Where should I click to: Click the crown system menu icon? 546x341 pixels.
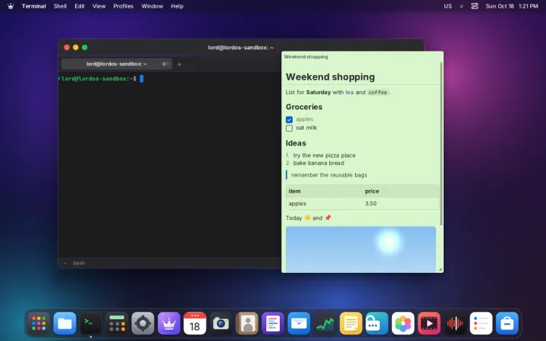point(11,6)
